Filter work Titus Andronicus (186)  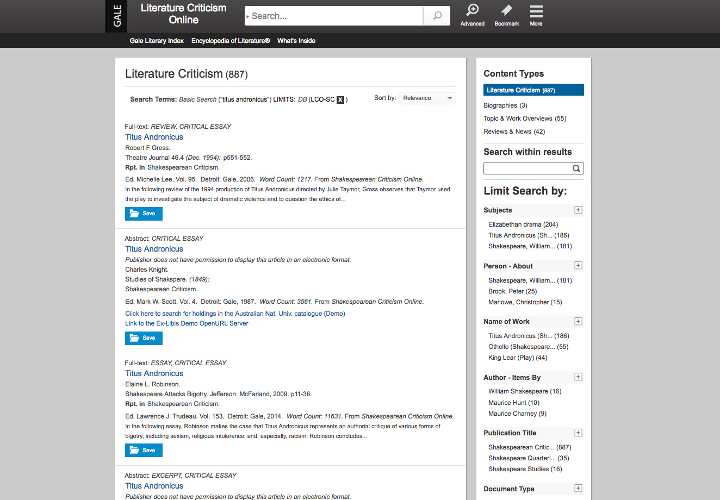click(529, 336)
